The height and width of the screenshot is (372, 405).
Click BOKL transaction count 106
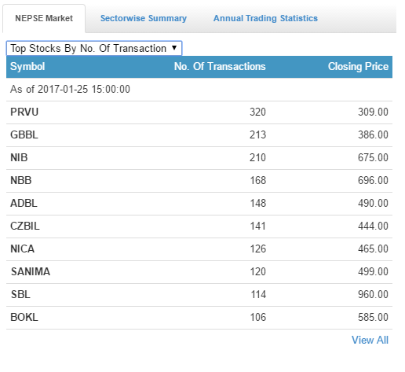point(258,318)
